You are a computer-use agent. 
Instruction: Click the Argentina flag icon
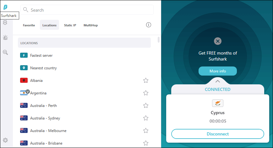(24, 93)
